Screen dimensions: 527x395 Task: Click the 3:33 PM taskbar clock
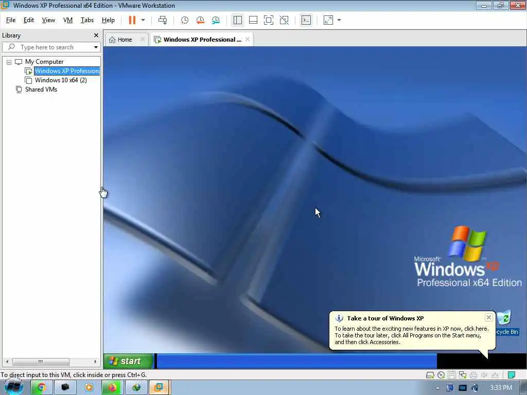coord(501,388)
